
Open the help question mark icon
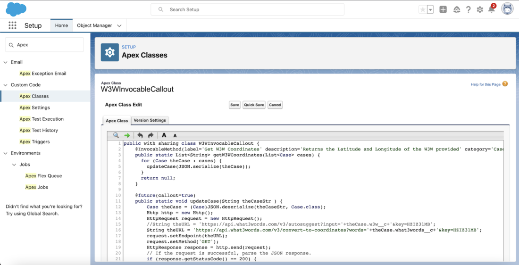point(468,9)
